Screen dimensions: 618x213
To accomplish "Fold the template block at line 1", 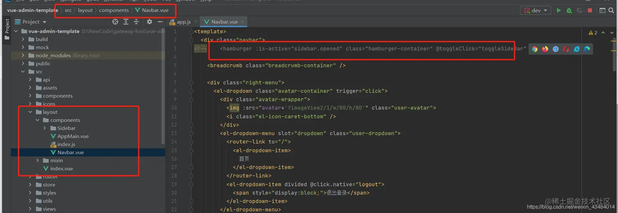I will click(x=191, y=31).
